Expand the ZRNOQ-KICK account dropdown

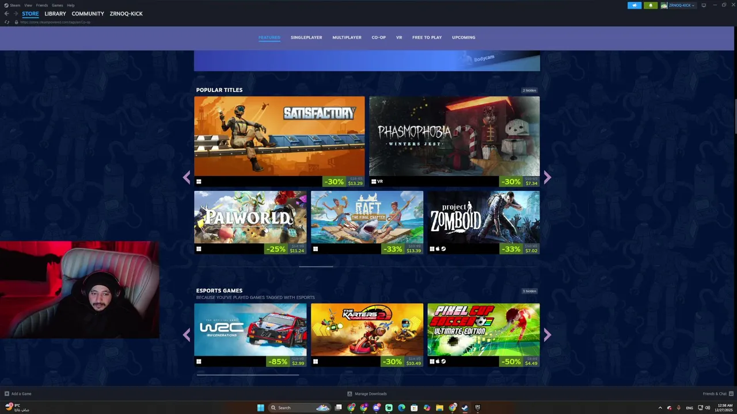678,5
